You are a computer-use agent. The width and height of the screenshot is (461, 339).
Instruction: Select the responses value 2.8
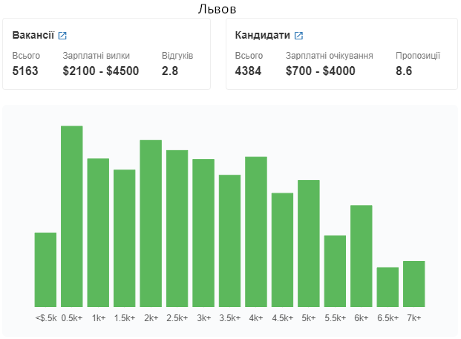pos(170,71)
